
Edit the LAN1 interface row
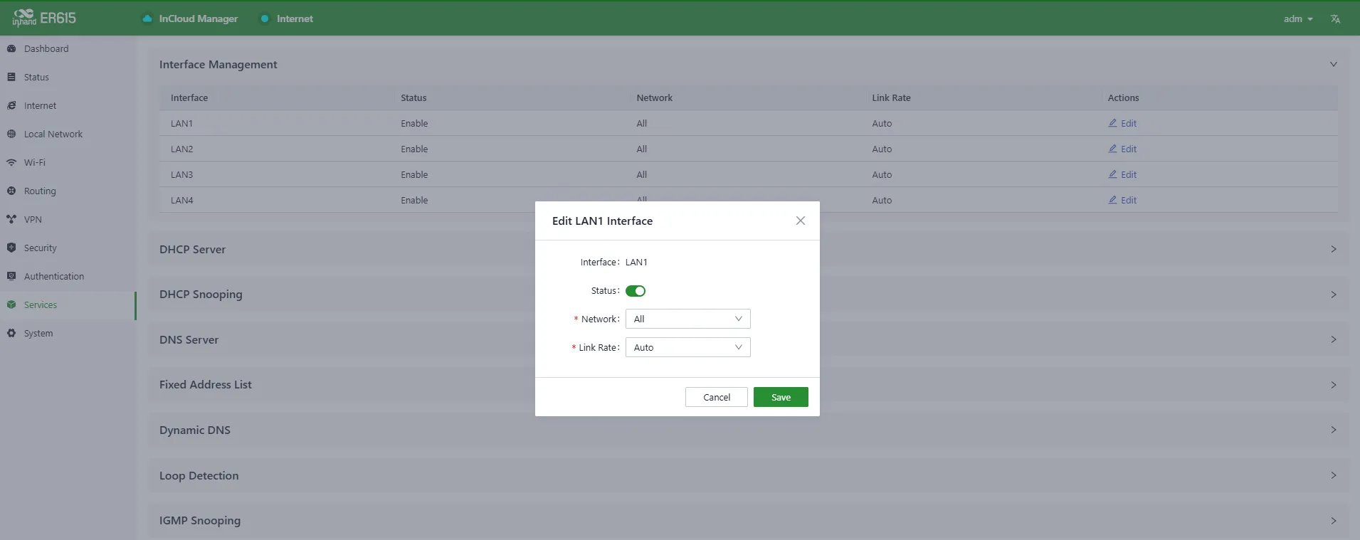[1122, 123]
